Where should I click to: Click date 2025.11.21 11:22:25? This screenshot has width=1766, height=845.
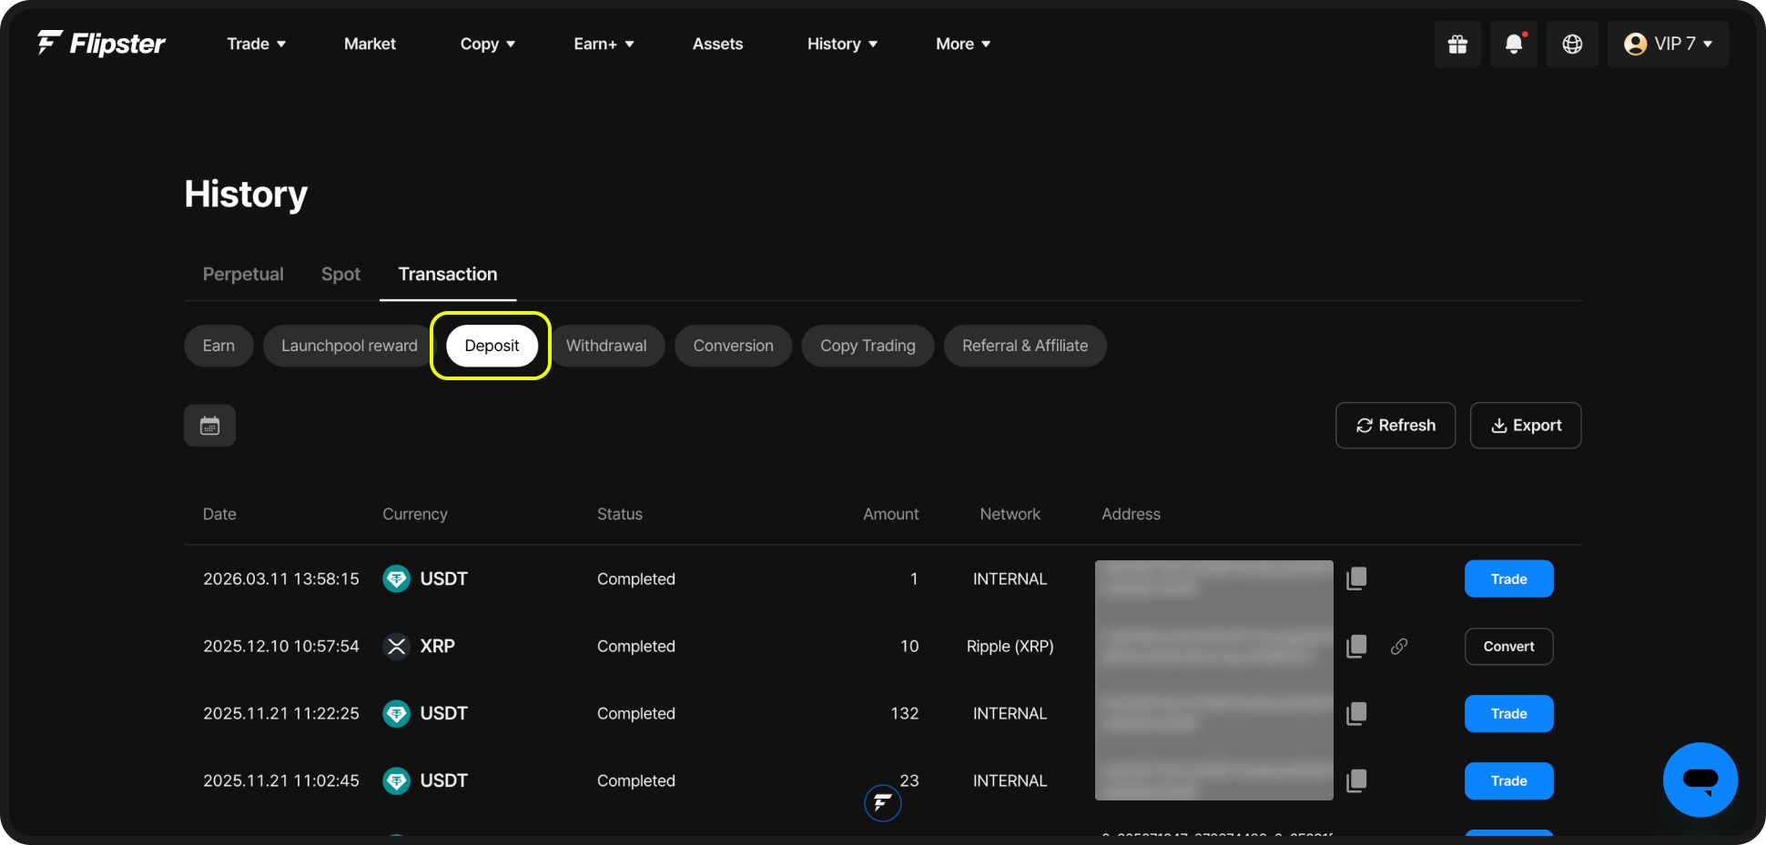coord(281,713)
